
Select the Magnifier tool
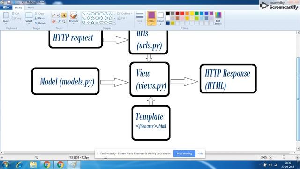pyautogui.click(x=64, y=22)
